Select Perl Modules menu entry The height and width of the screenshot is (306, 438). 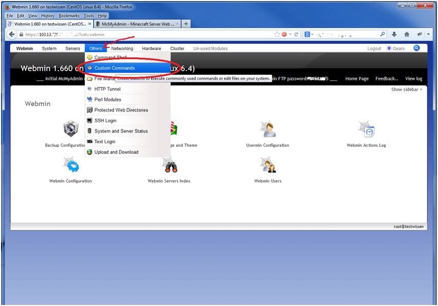(x=128, y=100)
